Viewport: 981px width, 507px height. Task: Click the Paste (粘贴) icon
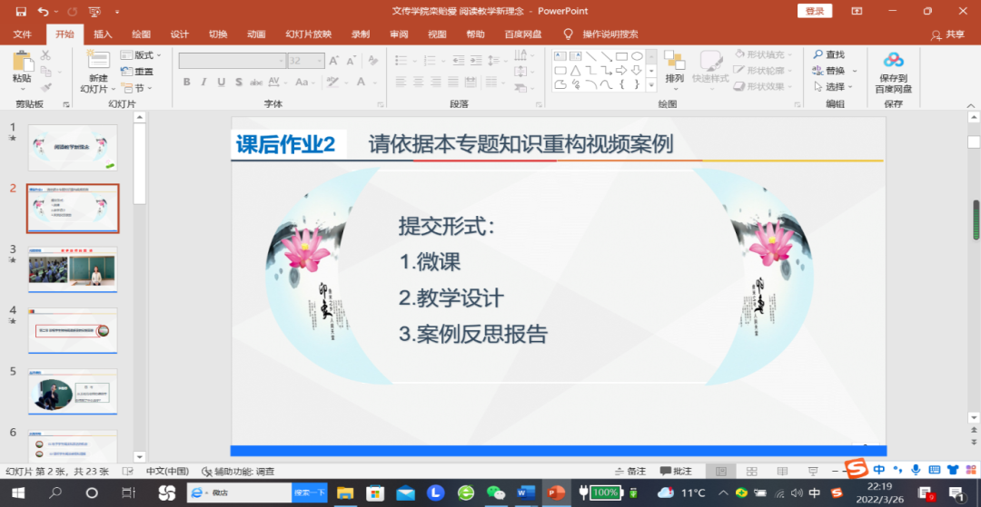pyautogui.click(x=22, y=63)
